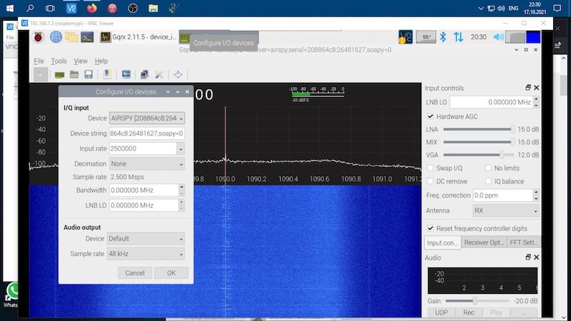Click the Load settings folder icon

[x=74, y=74]
